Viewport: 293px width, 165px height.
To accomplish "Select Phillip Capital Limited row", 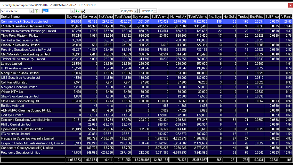I will 146,125.
